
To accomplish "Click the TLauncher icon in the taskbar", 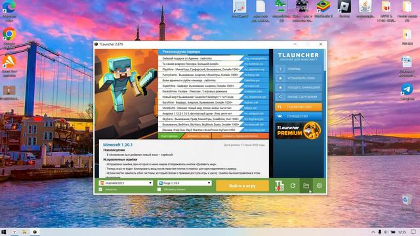I will (x=35, y=232).
